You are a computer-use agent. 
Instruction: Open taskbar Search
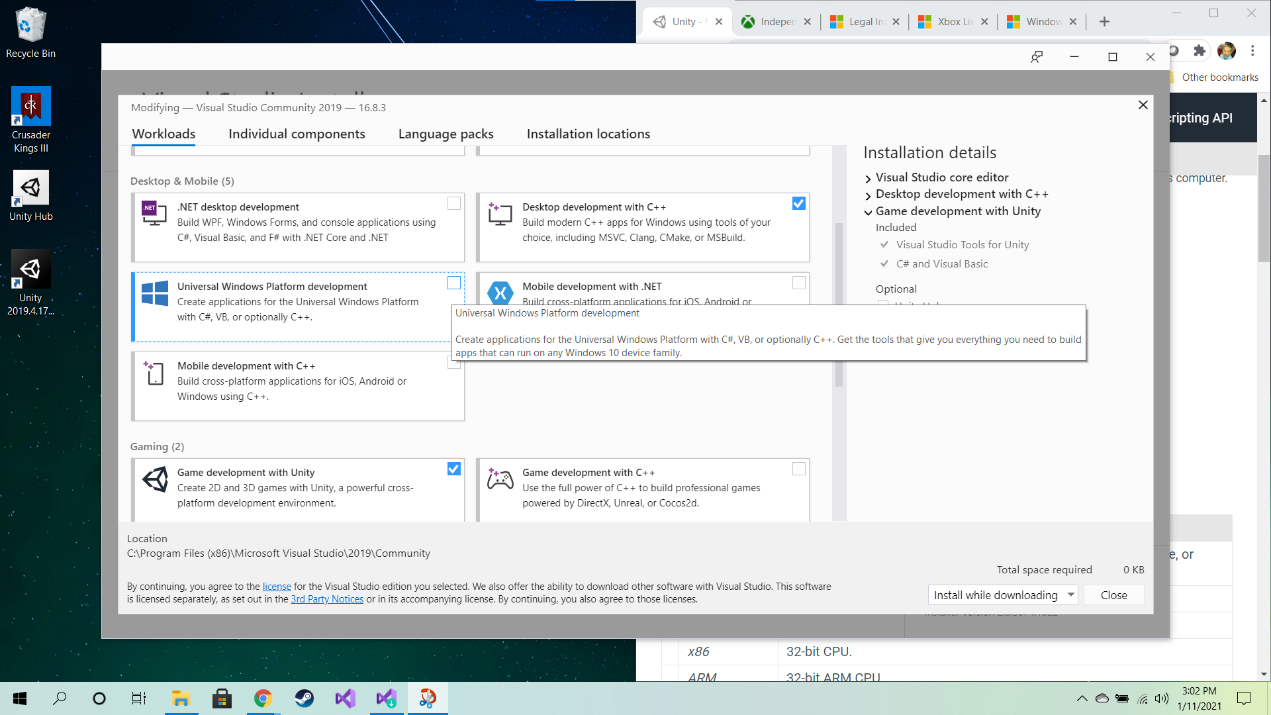[60, 698]
